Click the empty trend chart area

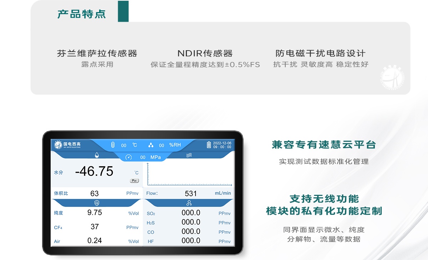(x=189, y=174)
